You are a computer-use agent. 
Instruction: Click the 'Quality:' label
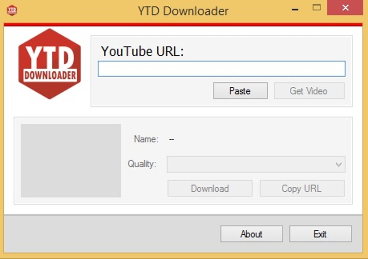(142, 164)
